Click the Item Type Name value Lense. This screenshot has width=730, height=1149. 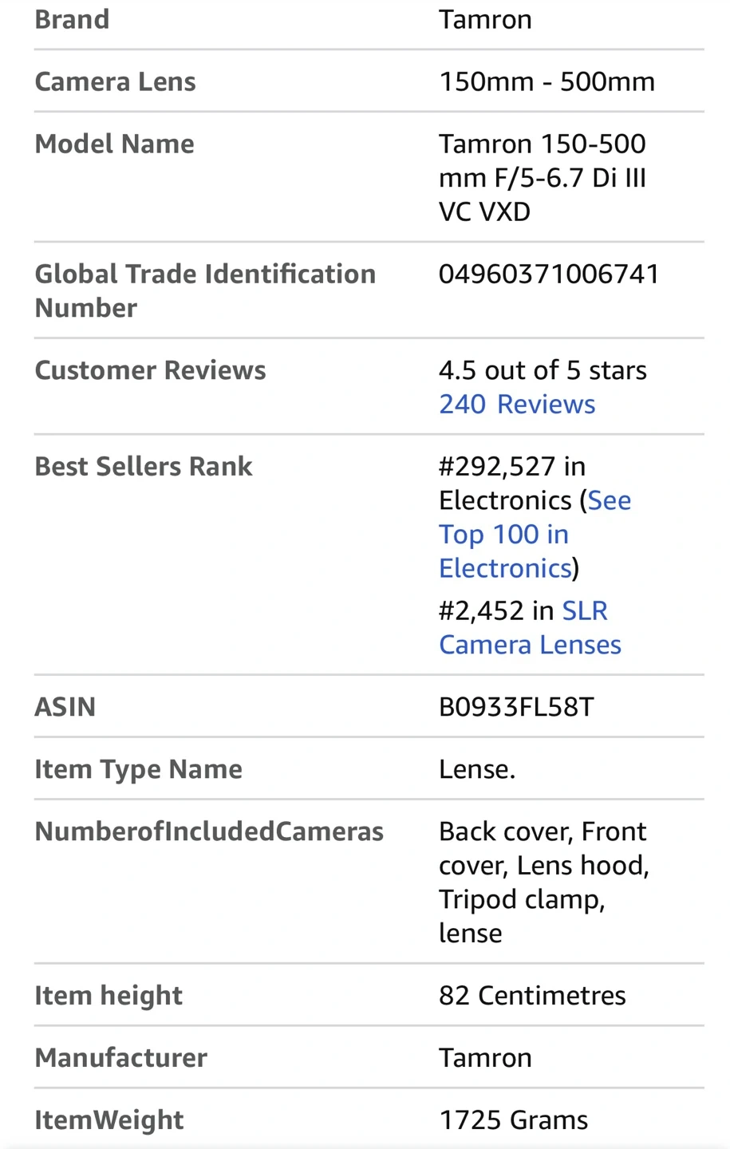click(477, 769)
